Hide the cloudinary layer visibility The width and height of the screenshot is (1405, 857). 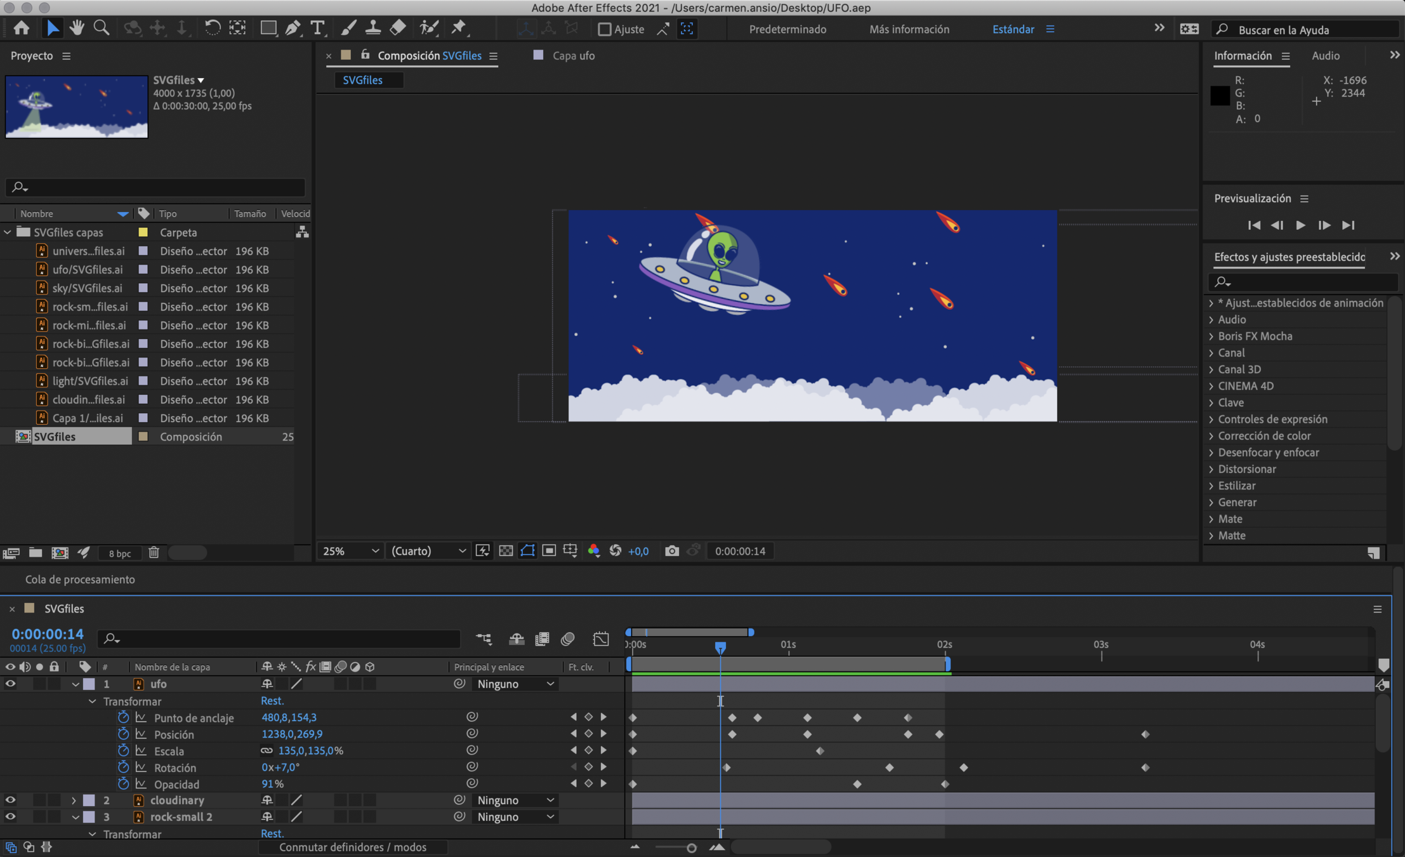10,800
